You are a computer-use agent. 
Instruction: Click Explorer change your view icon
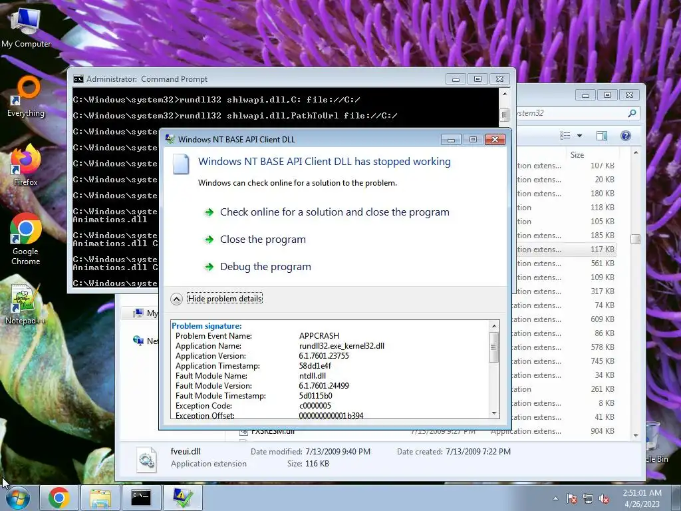[565, 136]
